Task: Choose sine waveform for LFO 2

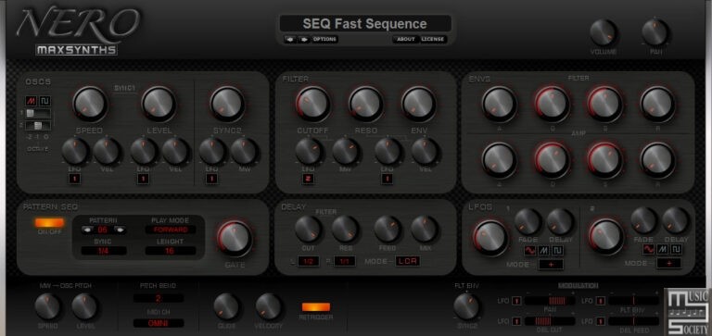Action: click(648, 249)
